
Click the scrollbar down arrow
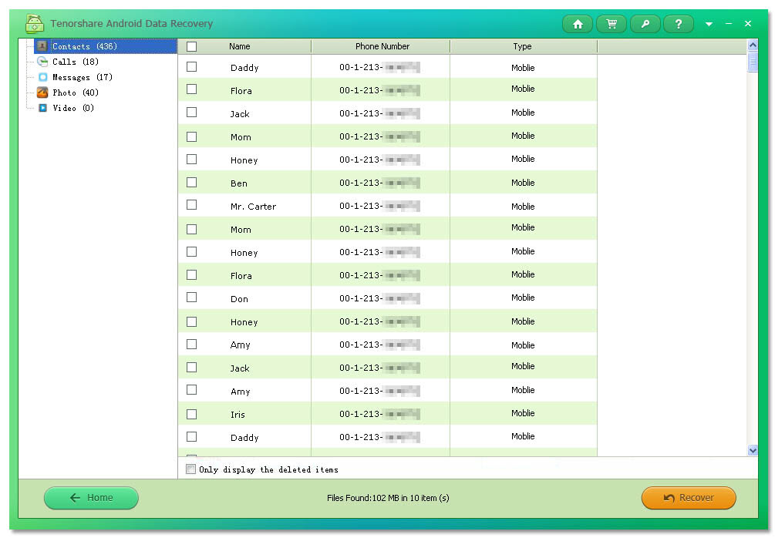(x=753, y=450)
